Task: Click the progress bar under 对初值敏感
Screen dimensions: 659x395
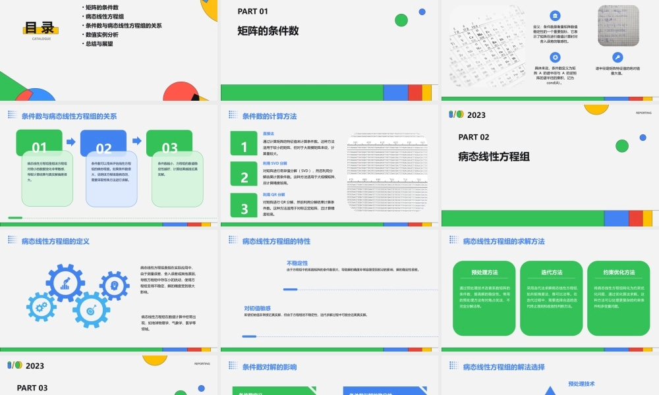Action: coord(339,336)
